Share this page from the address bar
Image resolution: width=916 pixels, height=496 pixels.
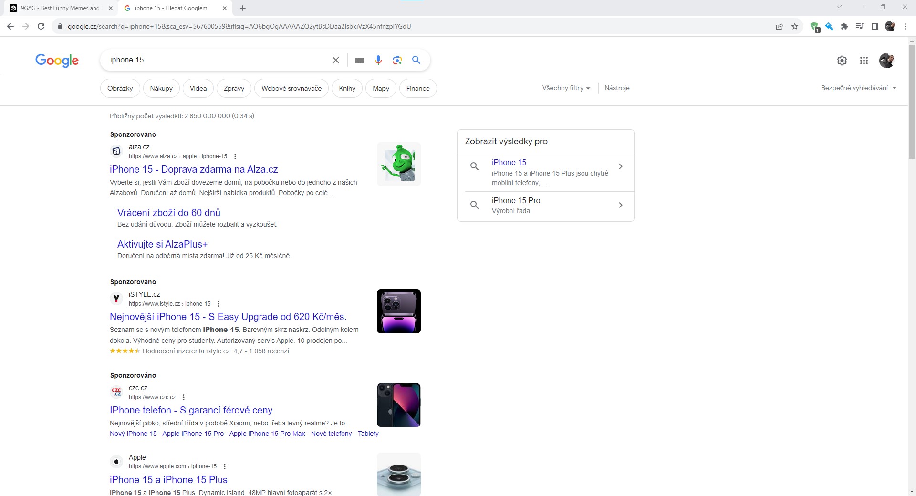[780, 26]
